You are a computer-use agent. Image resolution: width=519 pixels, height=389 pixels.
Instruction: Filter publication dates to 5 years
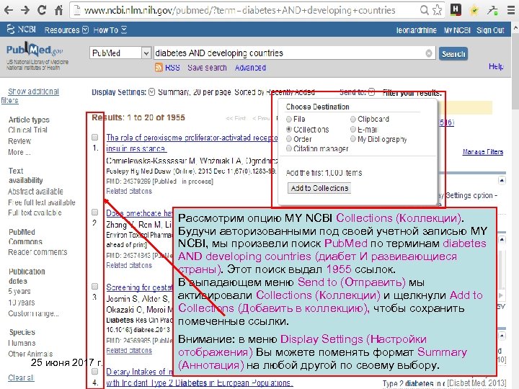(19, 292)
